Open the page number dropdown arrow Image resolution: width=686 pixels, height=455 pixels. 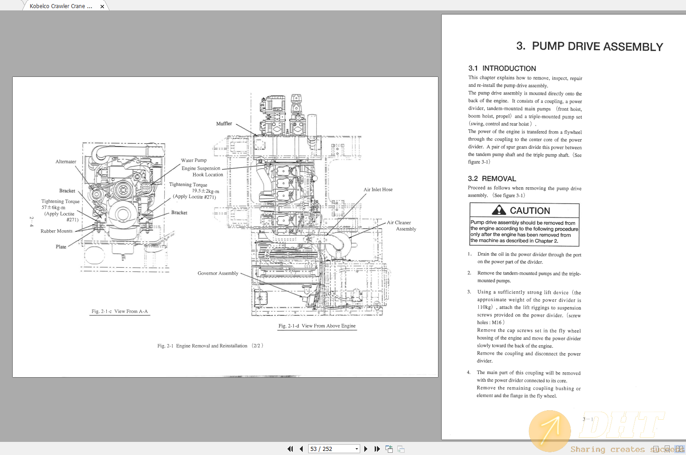pyautogui.click(x=357, y=449)
